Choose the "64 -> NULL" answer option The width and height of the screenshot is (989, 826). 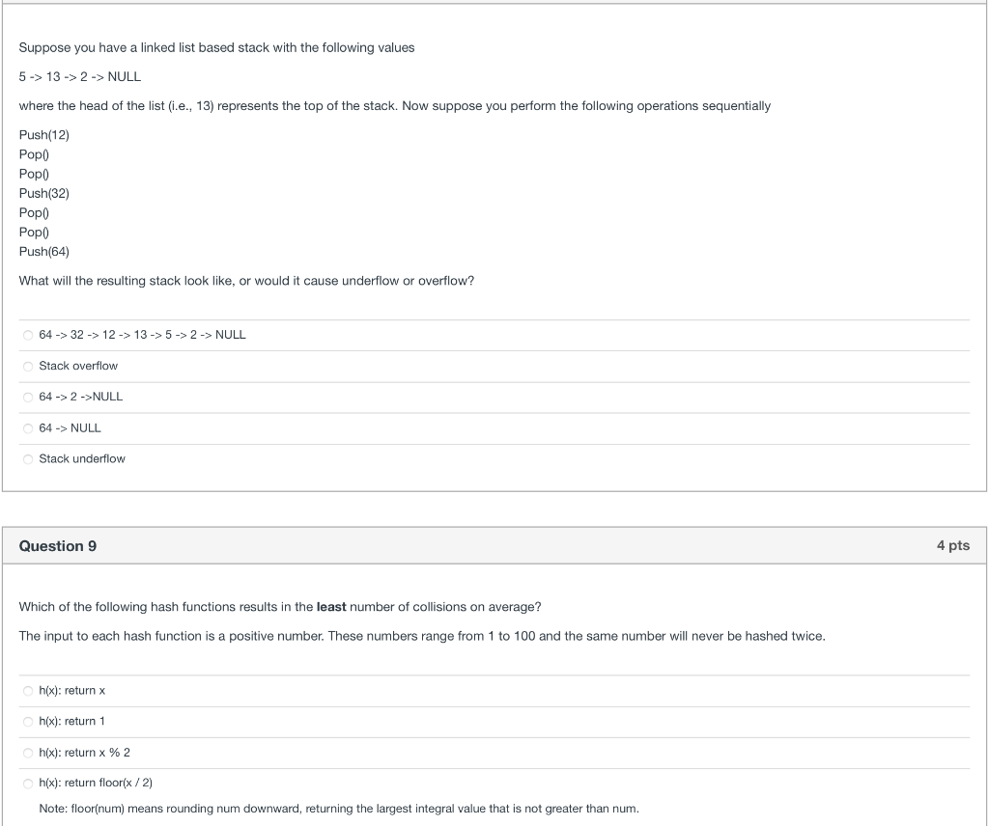70,427
